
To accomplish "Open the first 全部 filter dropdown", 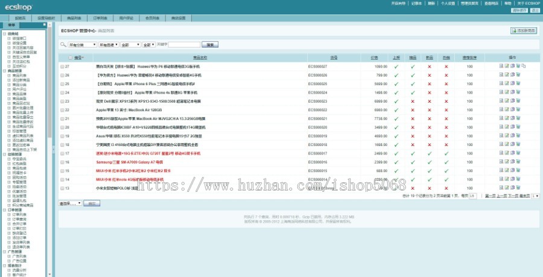I will click(130, 45).
